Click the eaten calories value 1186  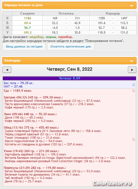pyautogui.click(x=27, y=18)
